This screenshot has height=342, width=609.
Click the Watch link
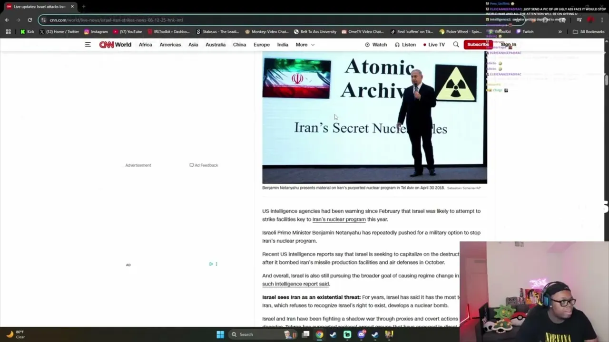[376, 45]
